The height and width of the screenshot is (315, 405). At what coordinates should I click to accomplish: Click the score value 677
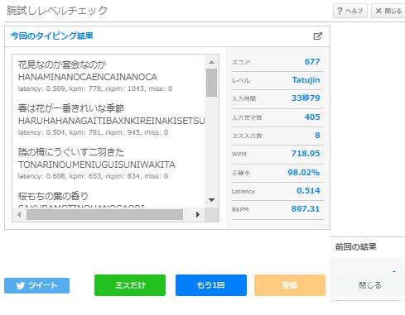(x=312, y=61)
